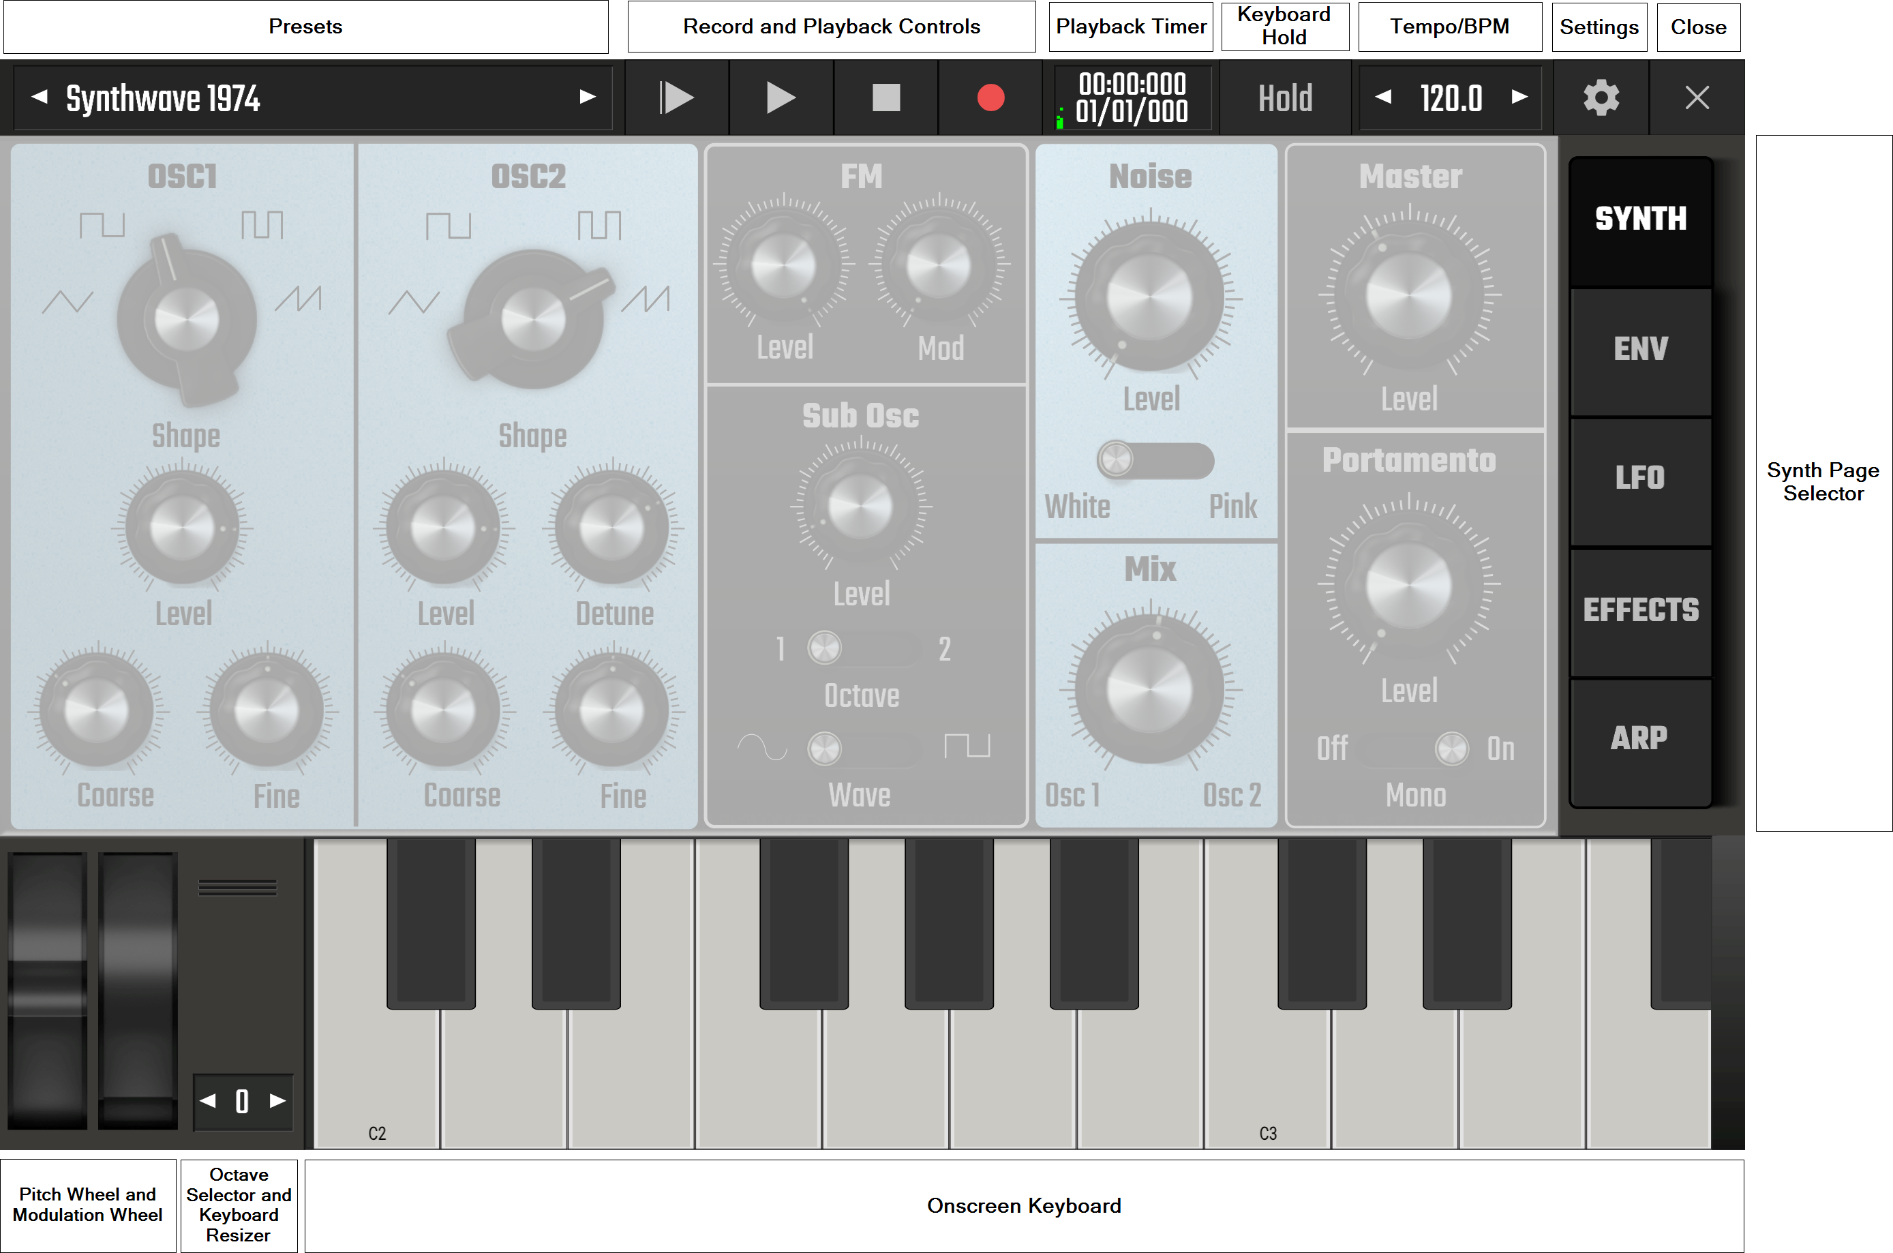Go to previous preset arrow
1893x1253 pixels.
click(x=39, y=97)
